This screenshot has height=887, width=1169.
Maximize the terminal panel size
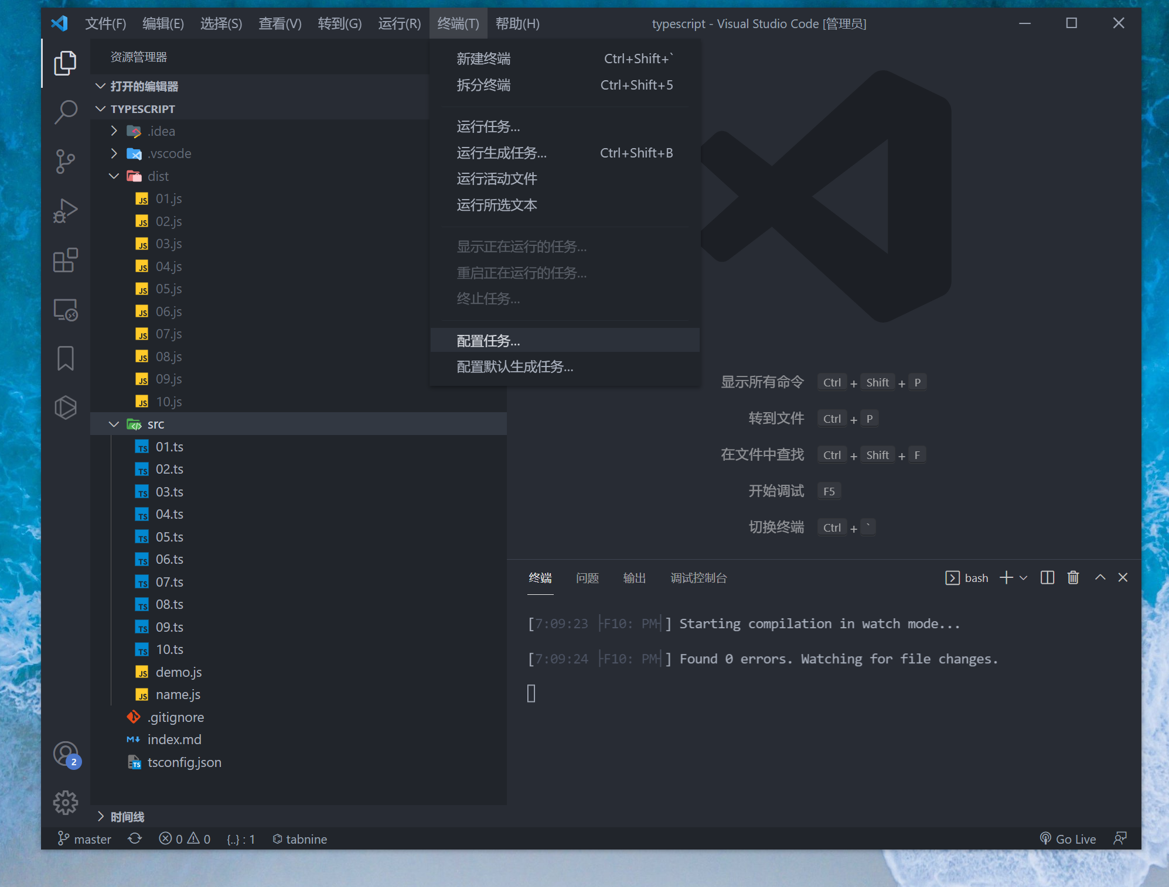(1100, 578)
